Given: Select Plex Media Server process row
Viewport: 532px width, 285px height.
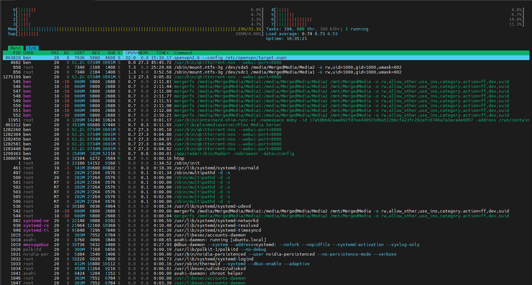Looking at the screenshot, I should tap(266, 125).
